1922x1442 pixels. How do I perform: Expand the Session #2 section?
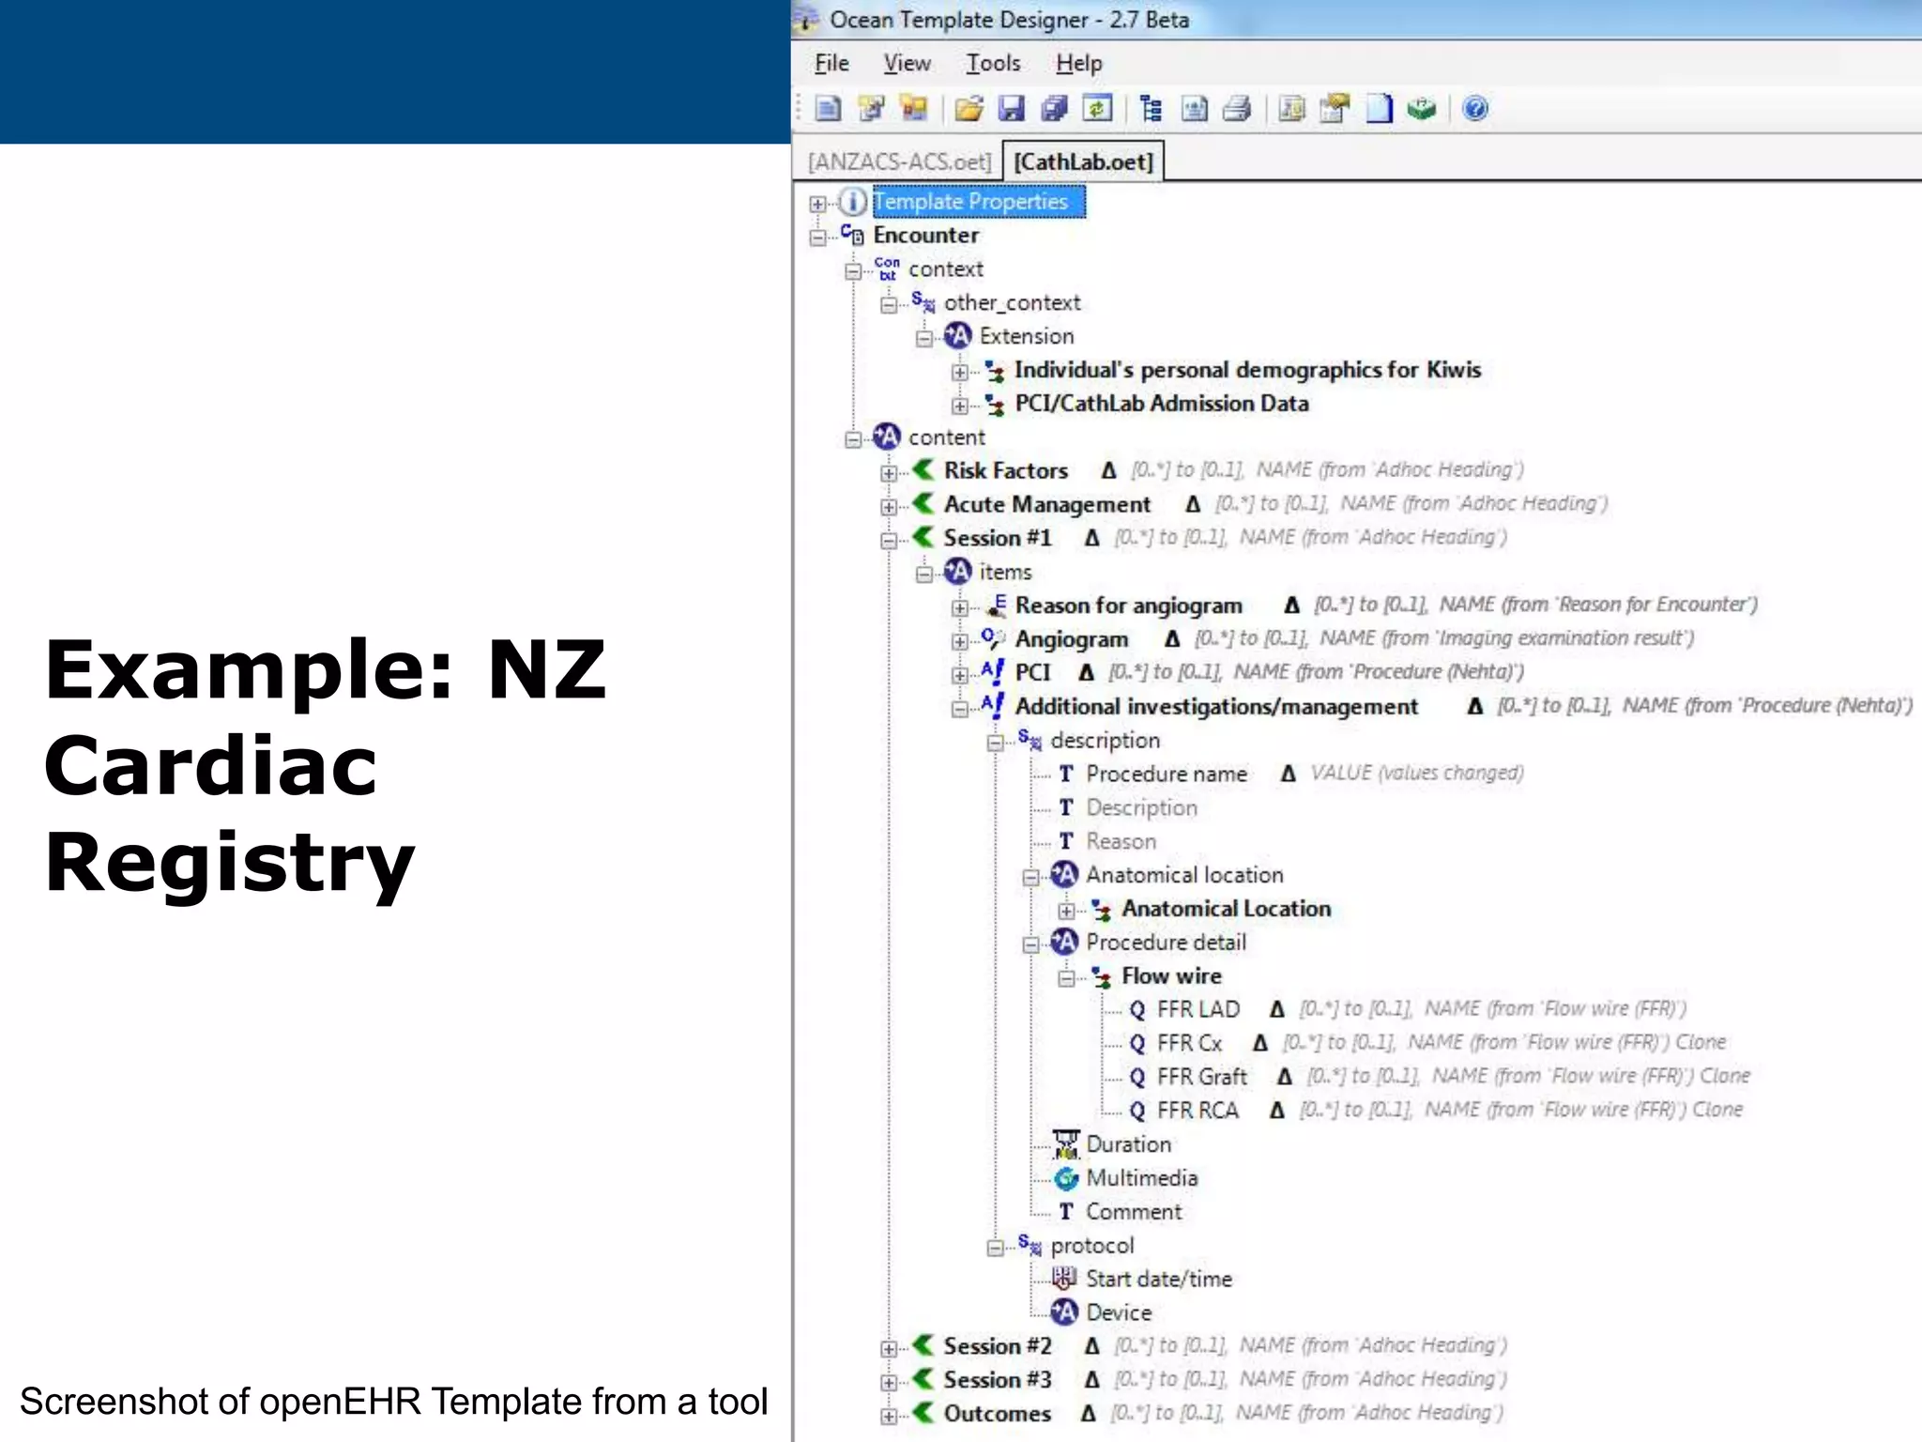pyautogui.click(x=889, y=1349)
